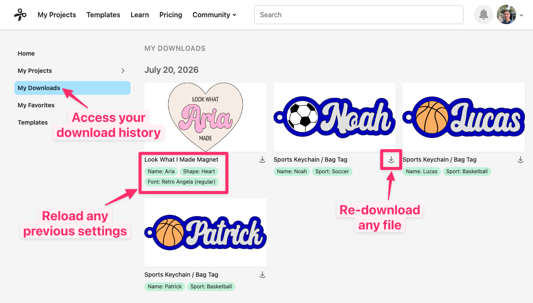This screenshot has width=533, height=303.
Task: Open the notifications bell
Action: click(x=483, y=15)
